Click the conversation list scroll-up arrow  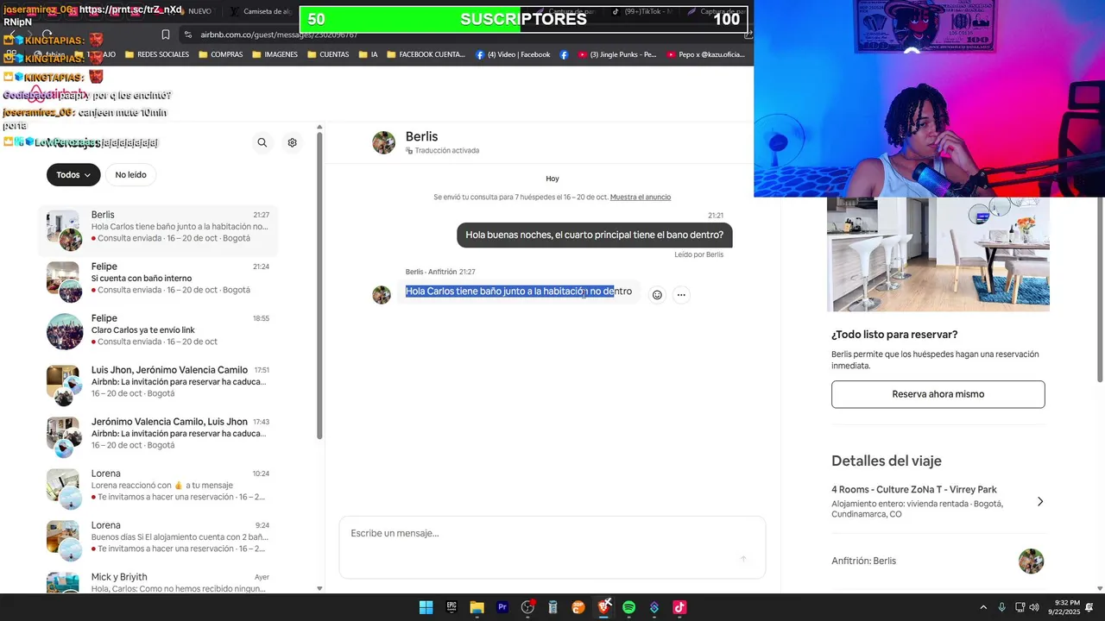click(319, 128)
